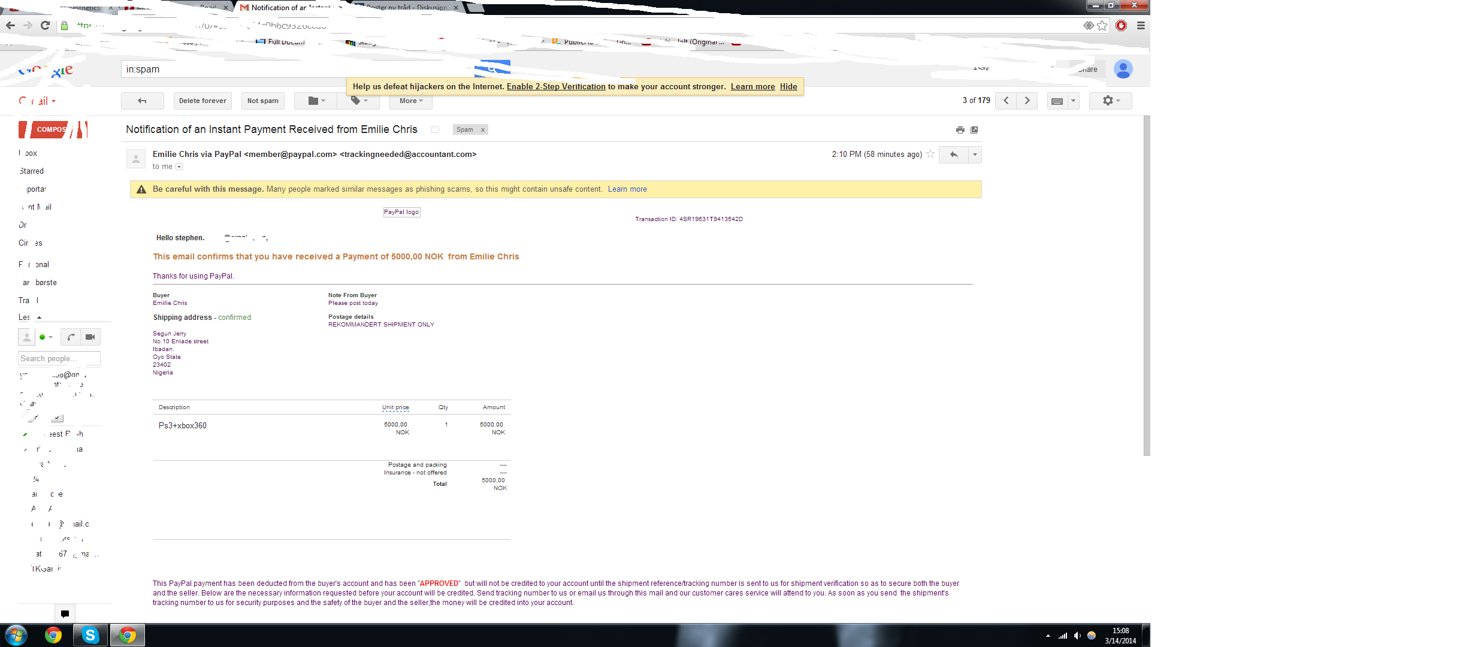The width and height of the screenshot is (1475, 647).
Task: Open the reply options dropdown arrow
Action: click(x=975, y=155)
